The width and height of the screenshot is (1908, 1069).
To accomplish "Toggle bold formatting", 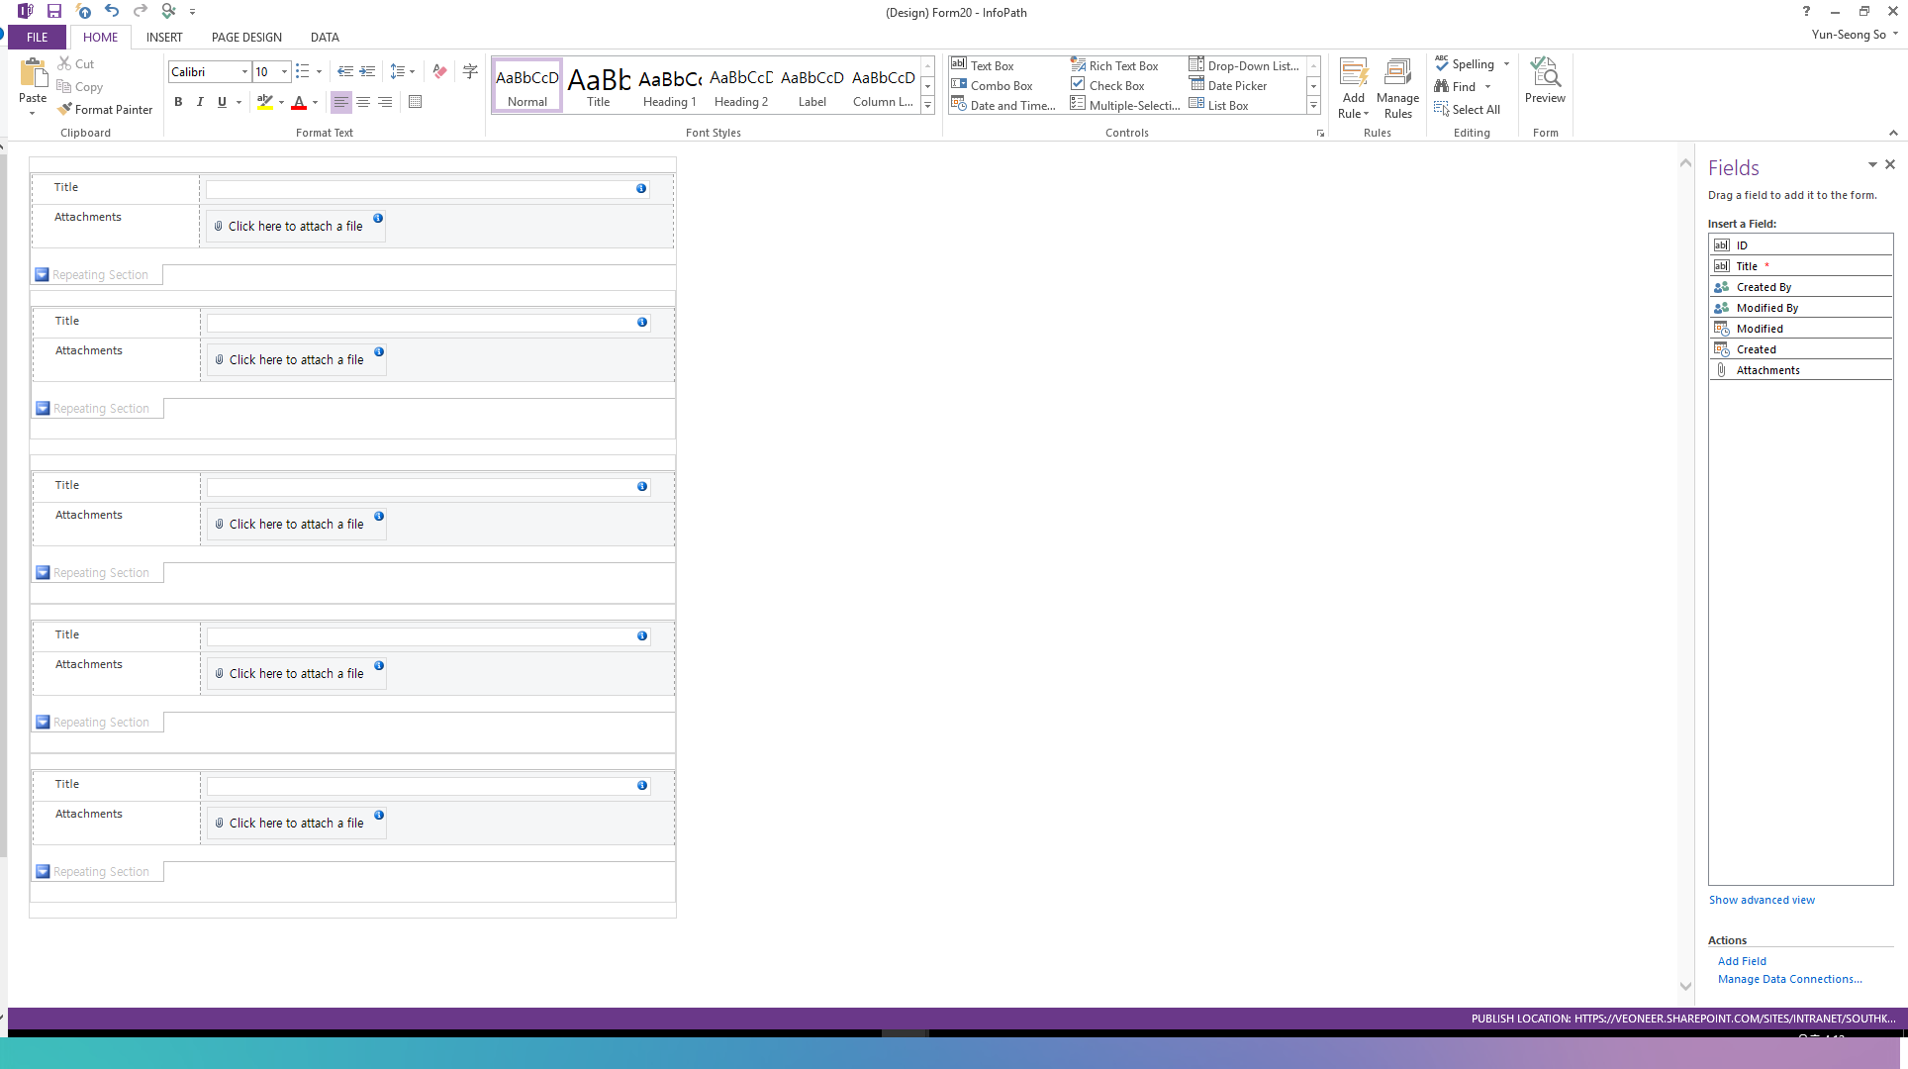I will click(x=178, y=102).
